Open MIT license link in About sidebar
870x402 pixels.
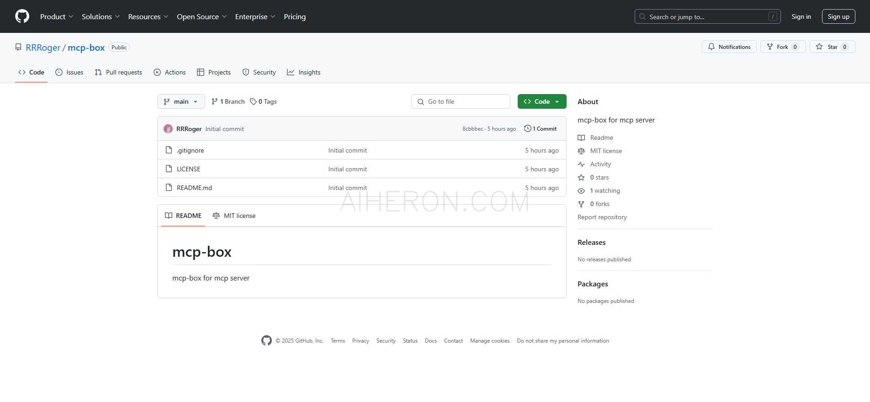pyautogui.click(x=599, y=151)
